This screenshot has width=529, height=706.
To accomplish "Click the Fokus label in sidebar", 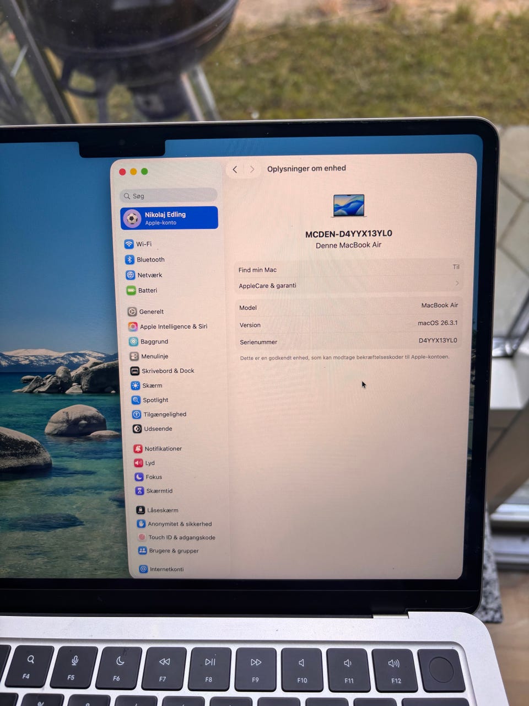I will pyautogui.click(x=154, y=477).
